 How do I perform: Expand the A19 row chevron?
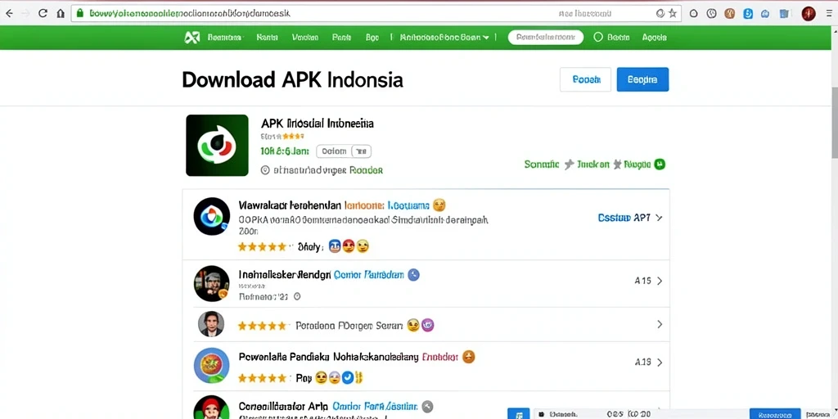(x=660, y=363)
